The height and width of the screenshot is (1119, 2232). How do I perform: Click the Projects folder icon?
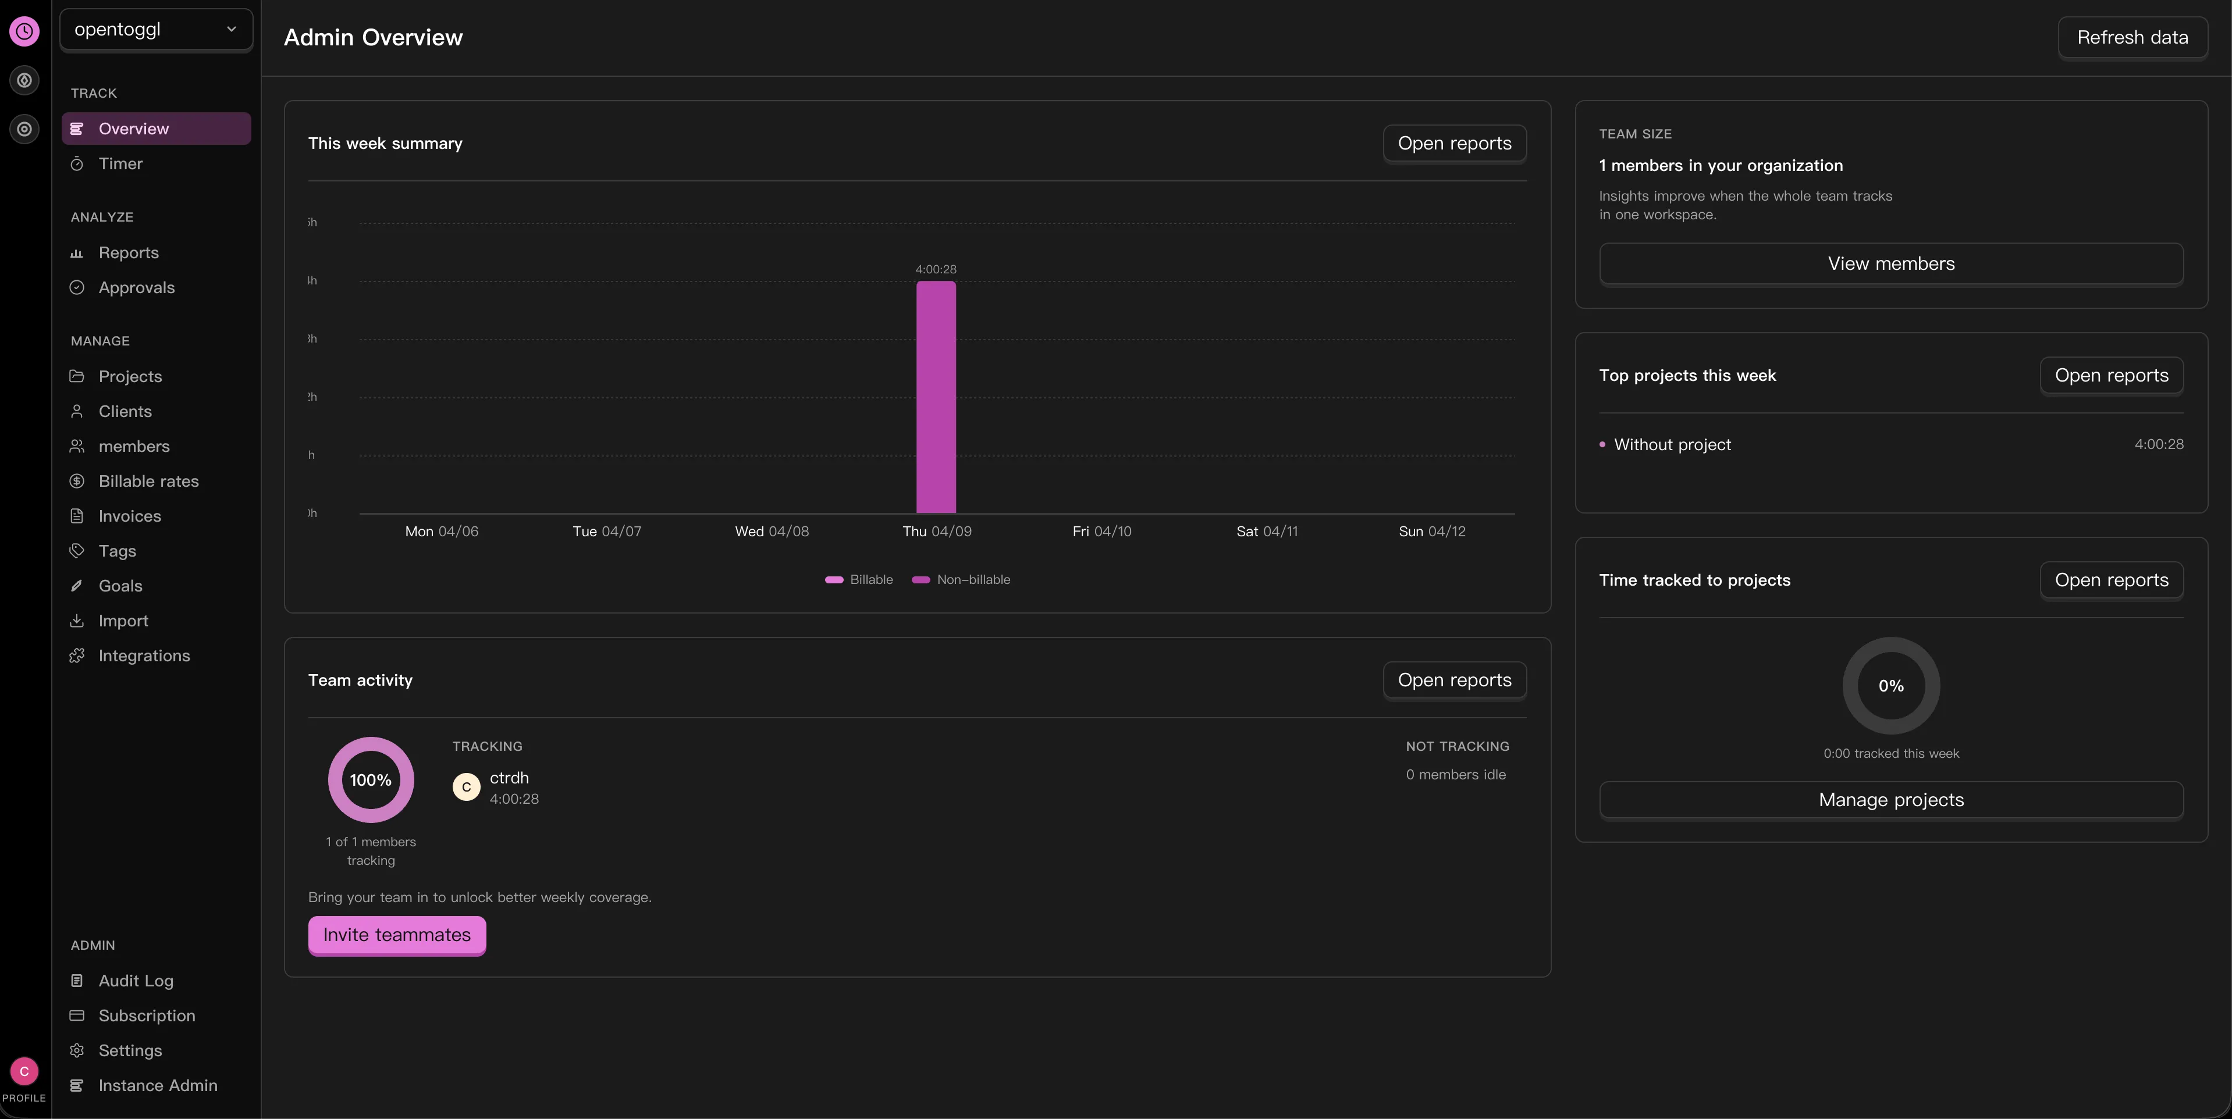click(76, 376)
